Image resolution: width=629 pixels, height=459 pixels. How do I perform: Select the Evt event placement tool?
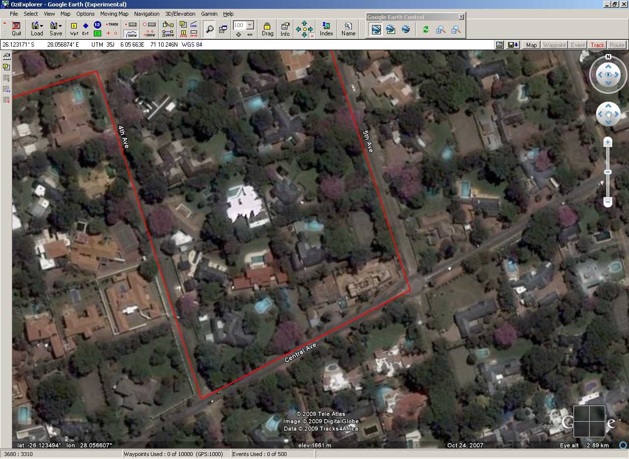86,29
